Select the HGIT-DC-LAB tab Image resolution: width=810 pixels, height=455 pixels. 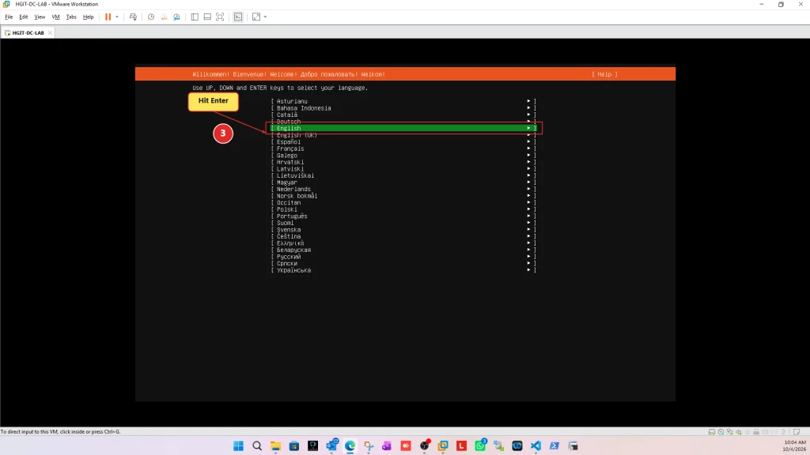tap(28, 32)
